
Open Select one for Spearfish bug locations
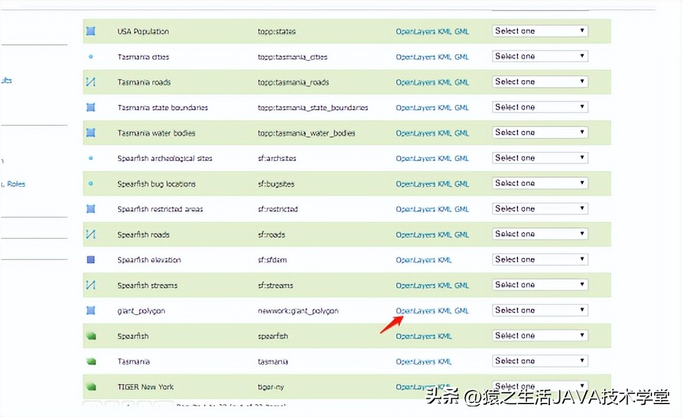point(540,183)
